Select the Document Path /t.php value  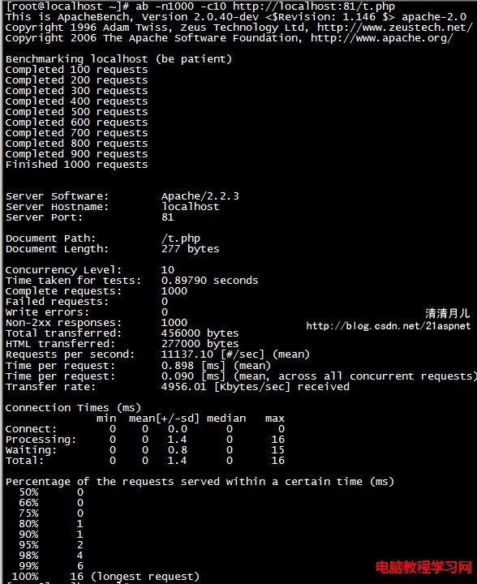(x=181, y=238)
